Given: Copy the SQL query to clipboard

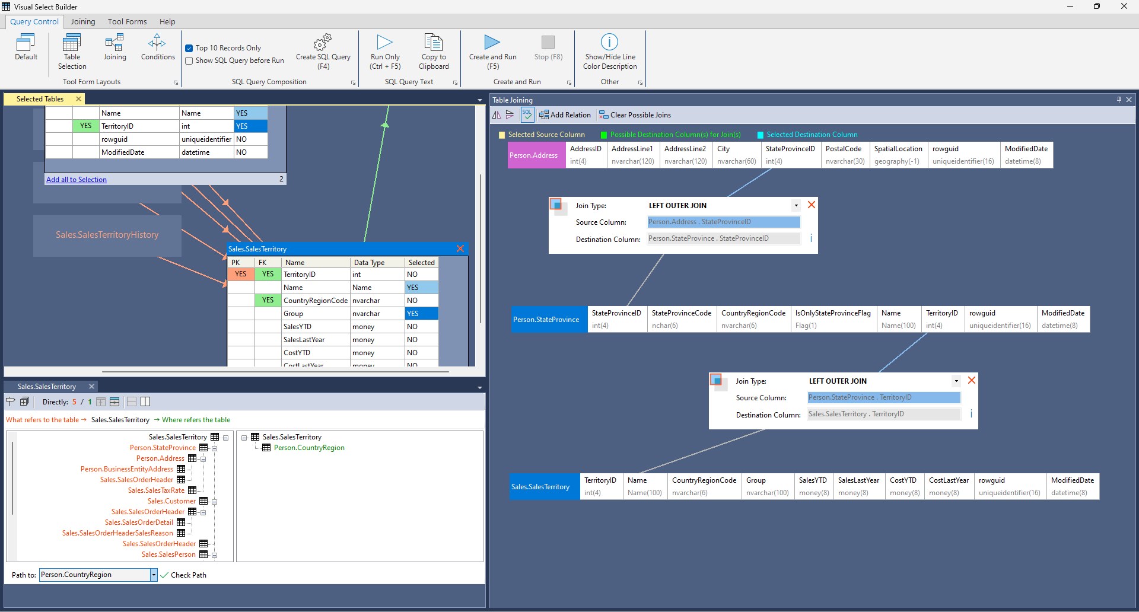Looking at the screenshot, I should pyautogui.click(x=434, y=52).
